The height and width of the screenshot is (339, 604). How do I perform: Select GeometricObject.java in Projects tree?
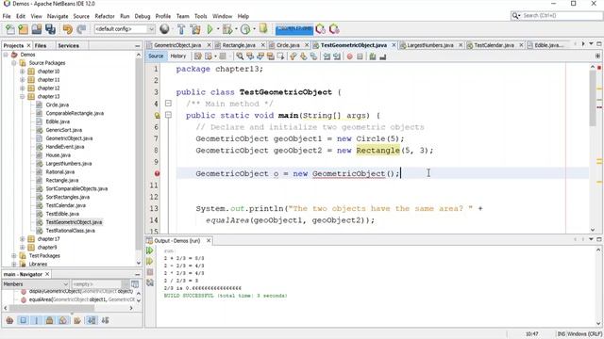pos(69,138)
